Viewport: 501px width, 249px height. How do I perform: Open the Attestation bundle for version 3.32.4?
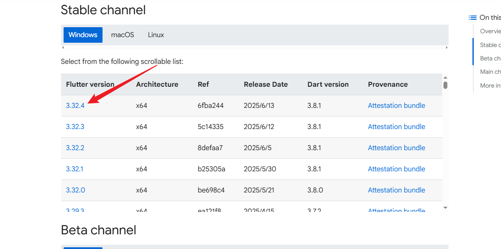pos(396,106)
